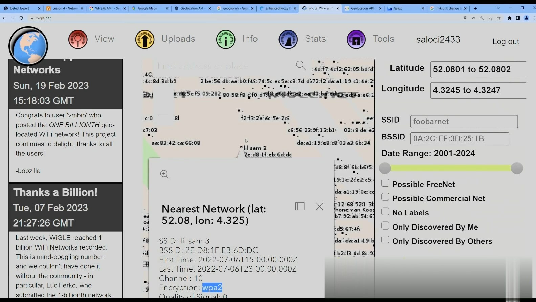This screenshot has width=536, height=302.
Task: Switch to the Detect Expert tab
Action: 21,8
